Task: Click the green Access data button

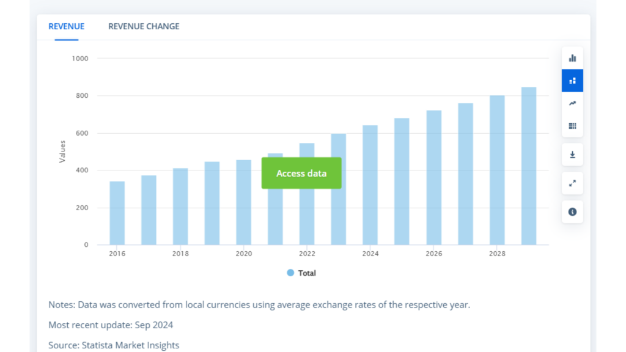Action: [301, 173]
